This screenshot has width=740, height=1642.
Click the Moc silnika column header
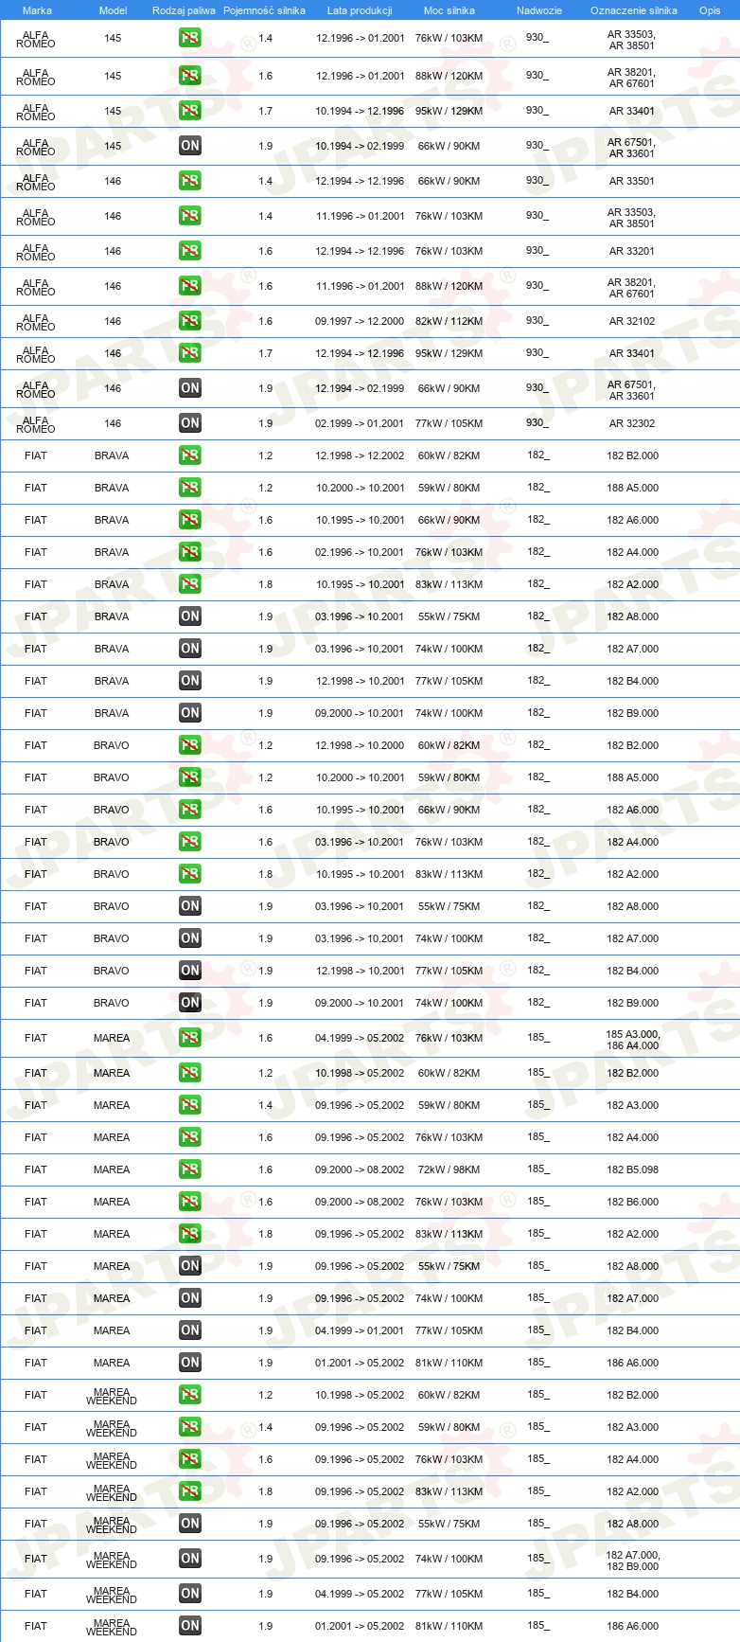[449, 10]
